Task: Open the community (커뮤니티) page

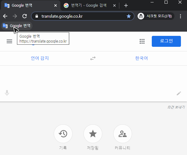Action: [123, 134]
